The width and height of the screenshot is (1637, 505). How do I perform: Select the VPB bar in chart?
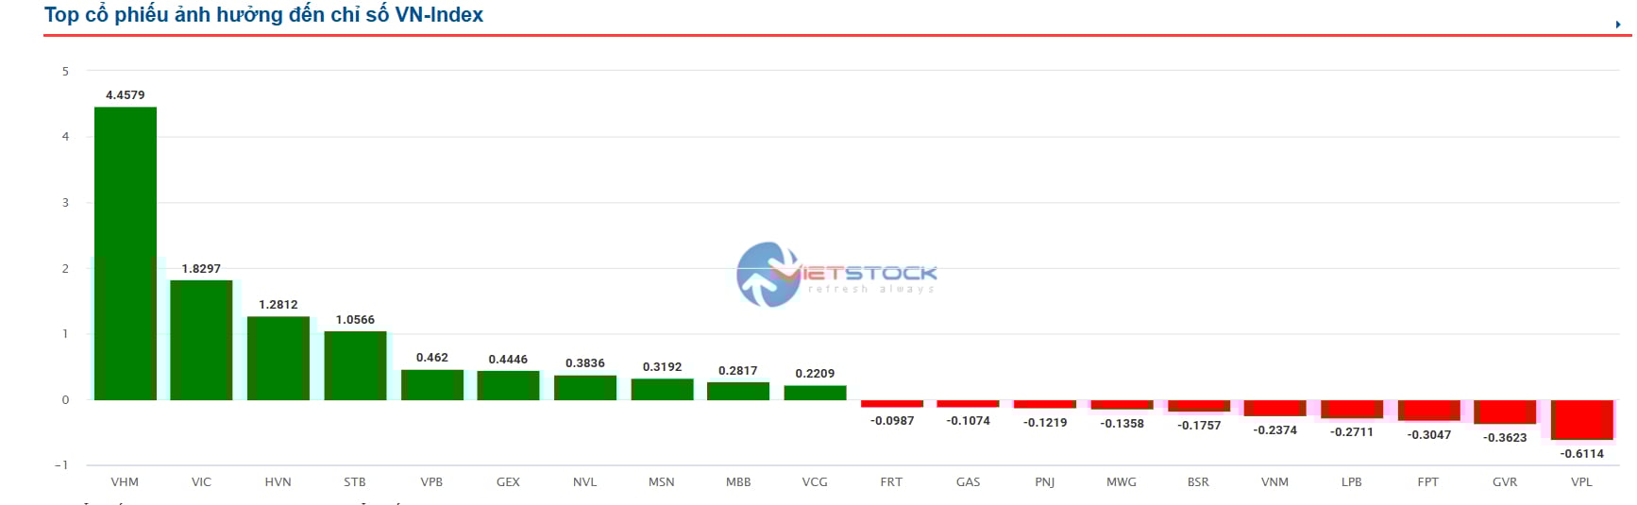coord(432,385)
